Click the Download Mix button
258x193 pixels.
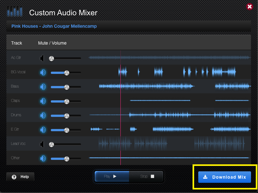click(224, 177)
